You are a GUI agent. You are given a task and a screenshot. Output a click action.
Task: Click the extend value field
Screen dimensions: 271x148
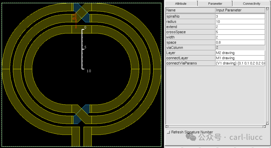[240, 27]
